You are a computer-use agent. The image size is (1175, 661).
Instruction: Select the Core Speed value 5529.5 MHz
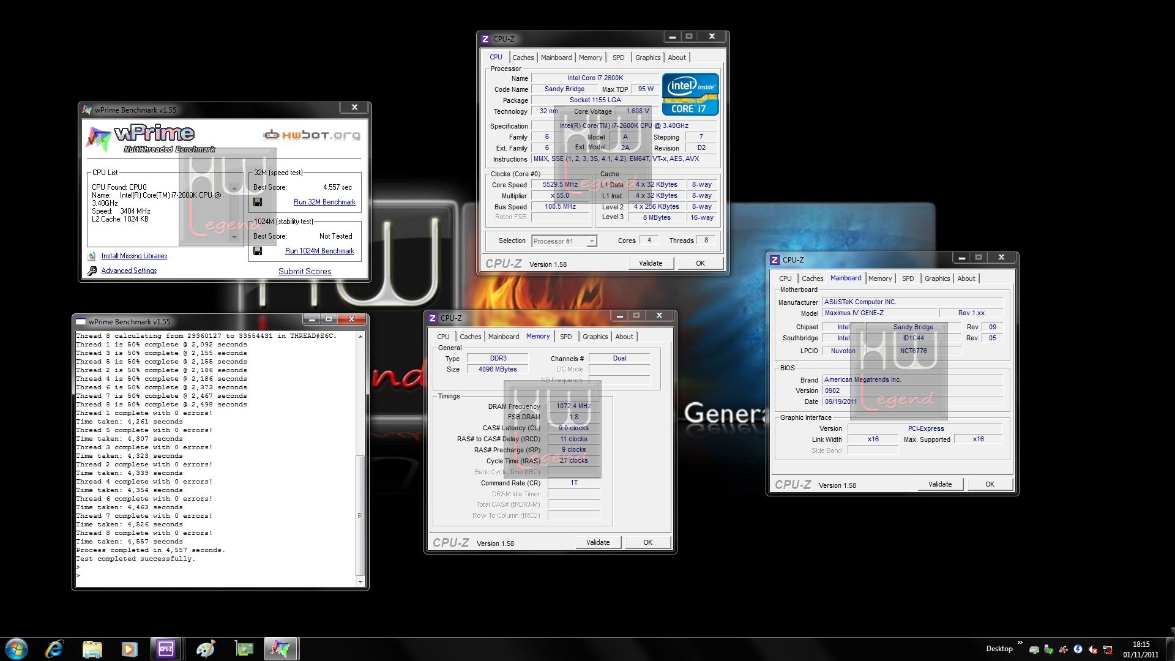tap(560, 185)
